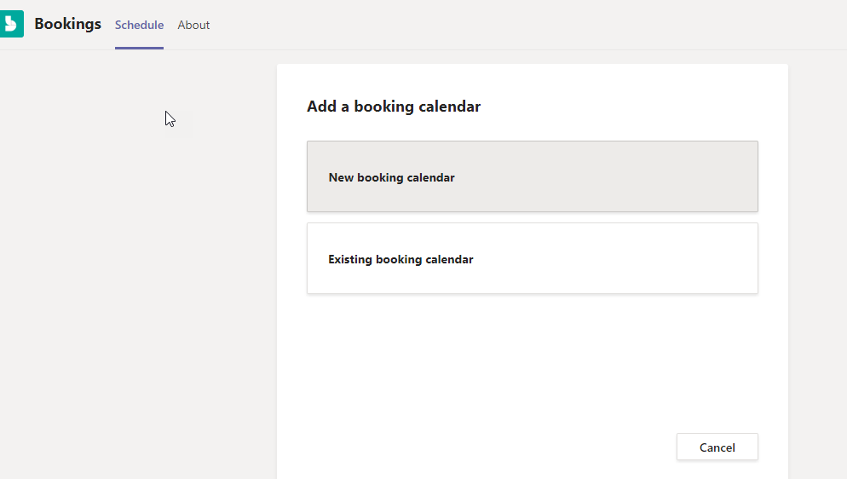The height and width of the screenshot is (479, 847).
Task: Click the 'New booking calendar' label text
Action: (391, 178)
